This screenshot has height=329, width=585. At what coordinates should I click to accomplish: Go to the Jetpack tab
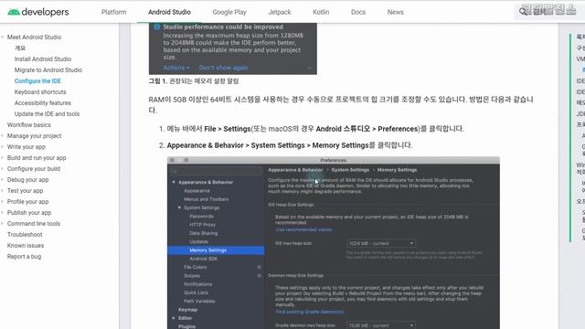pos(280,12)
